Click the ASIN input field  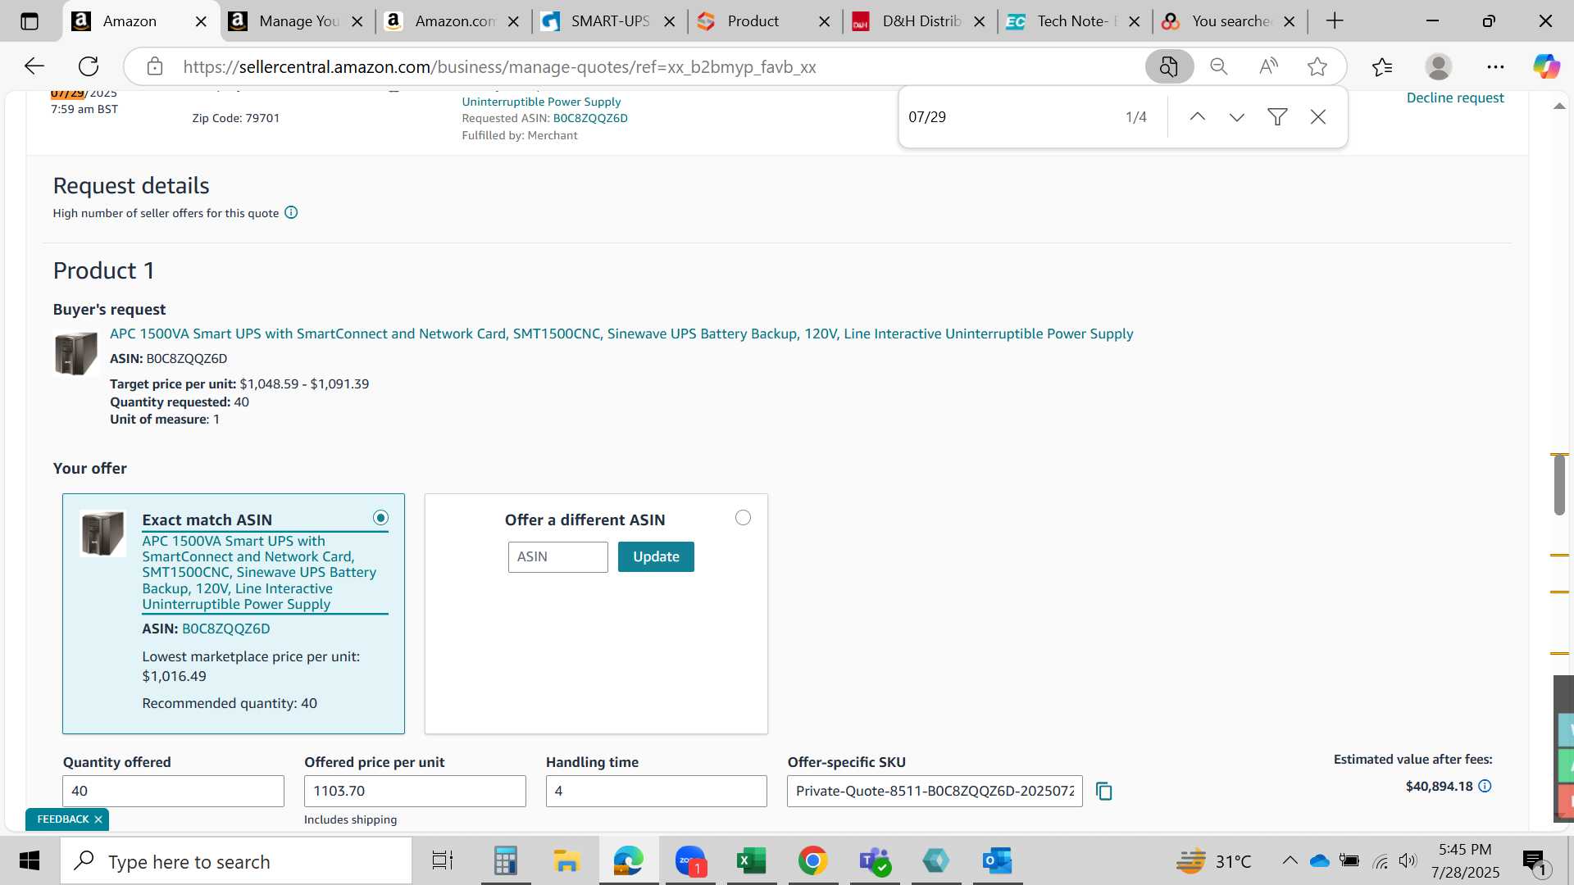pyautogui.click(x=557, y=556)
